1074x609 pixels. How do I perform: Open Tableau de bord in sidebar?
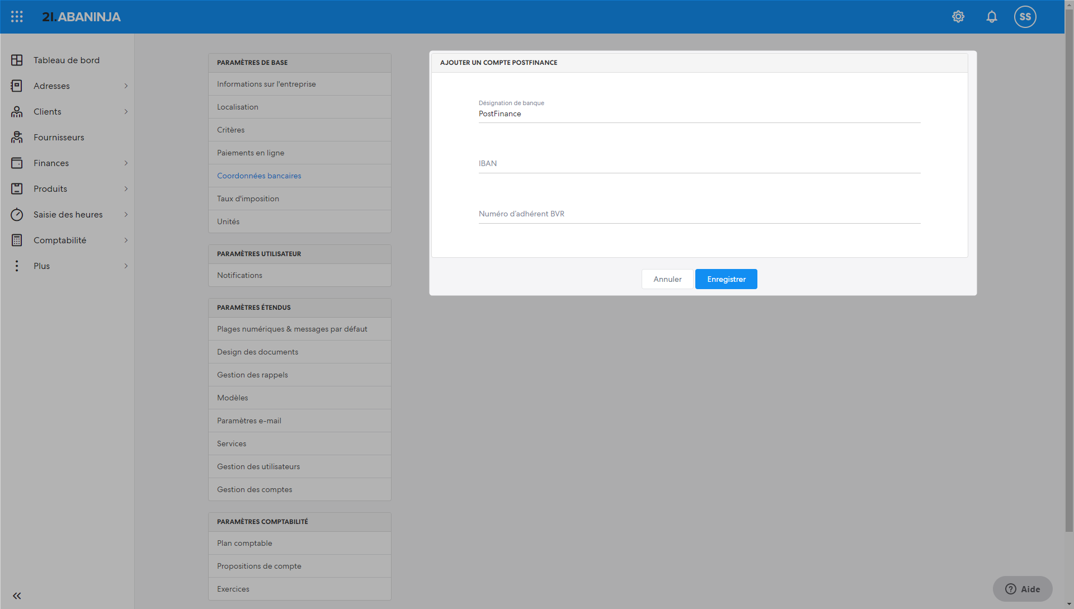pos(67,60)
